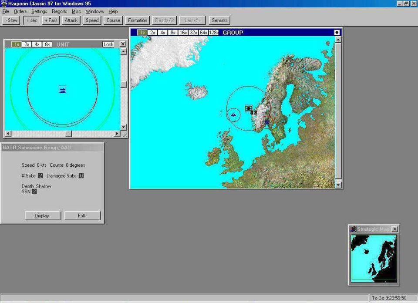Click the Harpoon application icon in the title bar
Screen dimensions: 418x303
point(4,3)
